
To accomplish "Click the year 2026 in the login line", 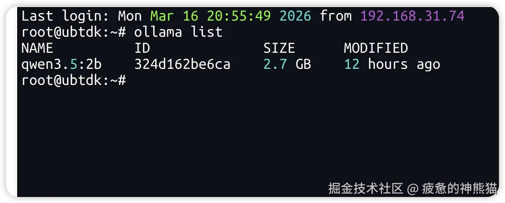I will click(295, 16).
